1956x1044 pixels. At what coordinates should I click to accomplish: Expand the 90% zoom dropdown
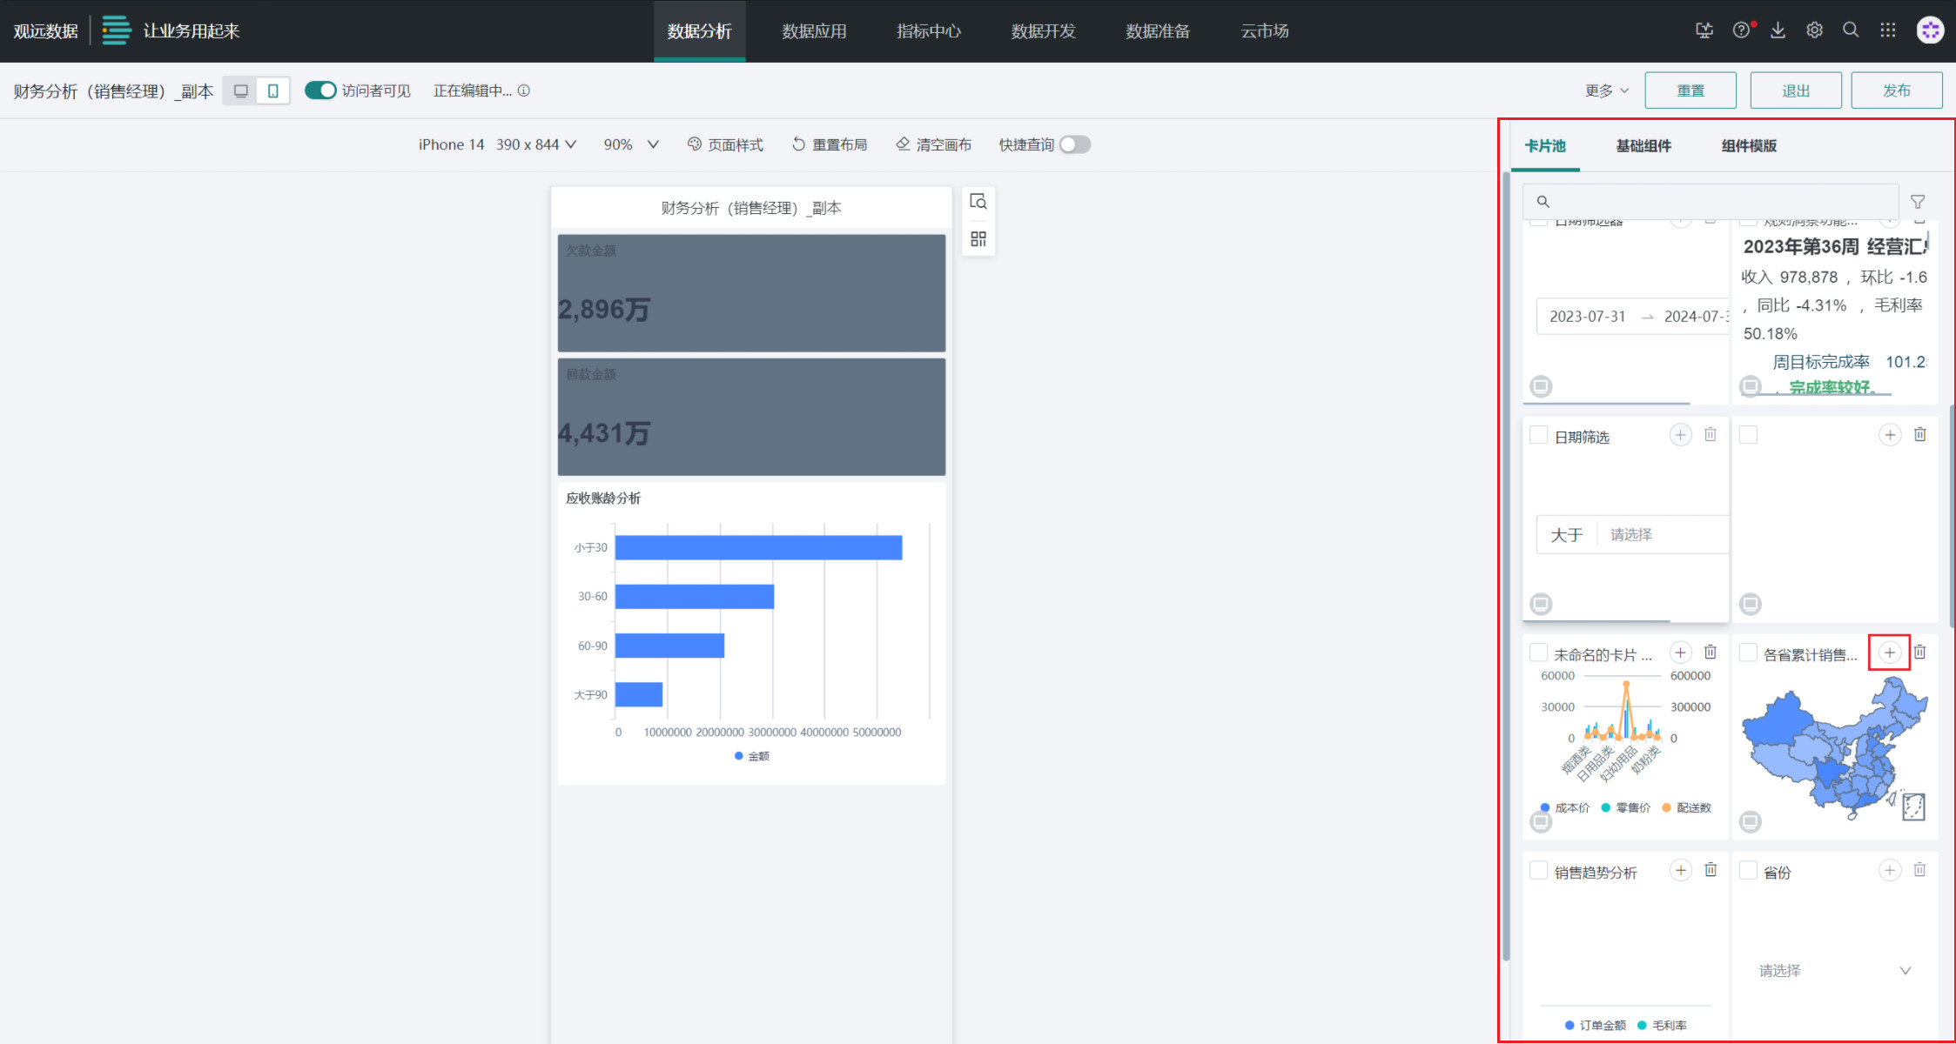click(x=631, y=144)
